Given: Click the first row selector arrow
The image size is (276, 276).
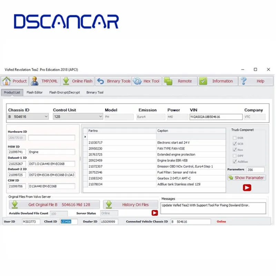Looking at the screenshot, I should 85,137.
